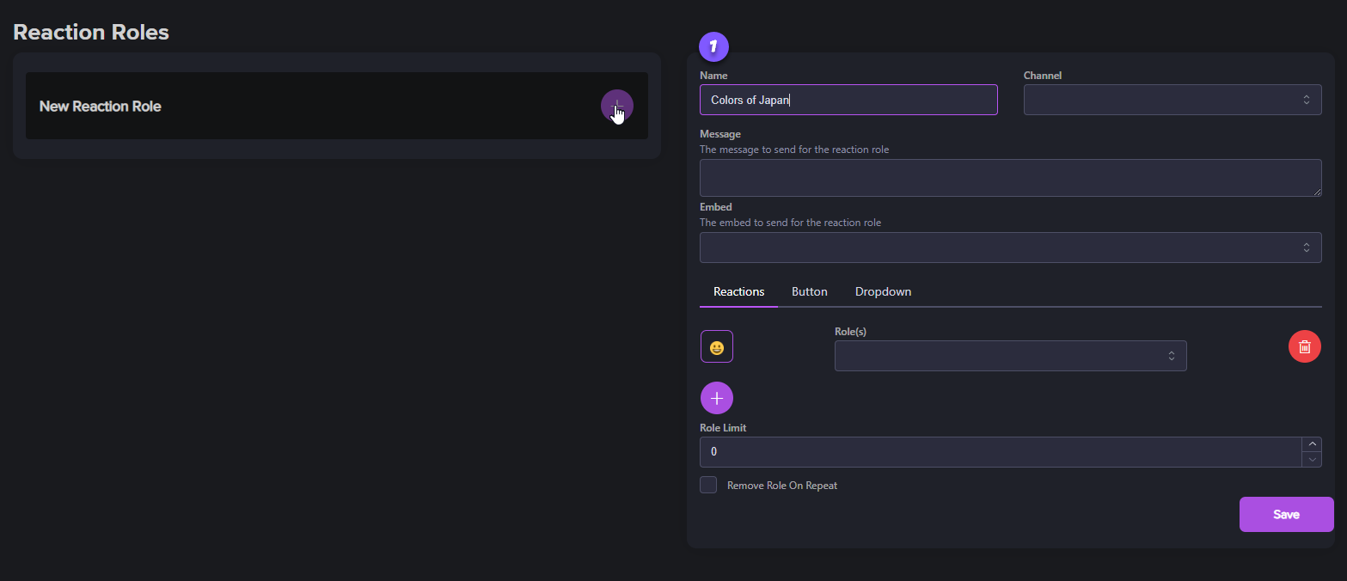Expand the Embed selection dropdown

point(1010,248)
